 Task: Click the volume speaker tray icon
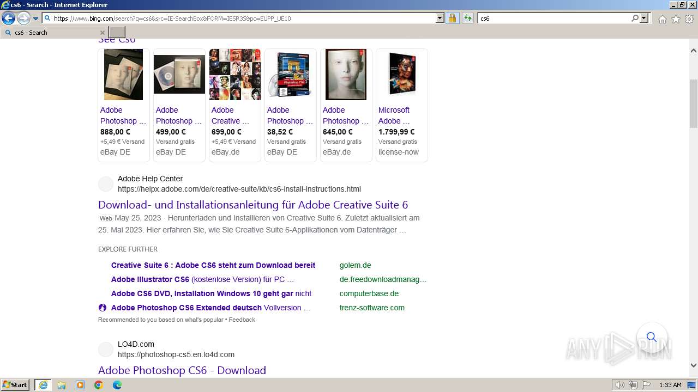(x=620, y=385)
